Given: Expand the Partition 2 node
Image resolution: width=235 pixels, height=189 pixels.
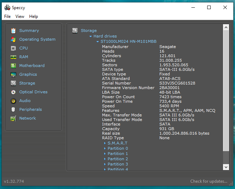Looking at the screenshot, I should pyautogui.click(x=105, y=159).
